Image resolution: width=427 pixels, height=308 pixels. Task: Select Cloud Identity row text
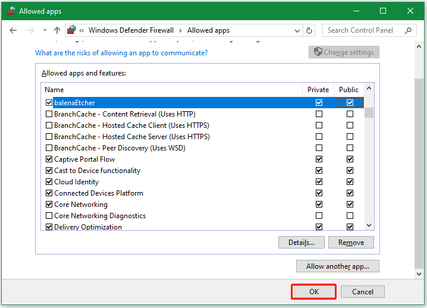tap(77, 182)
